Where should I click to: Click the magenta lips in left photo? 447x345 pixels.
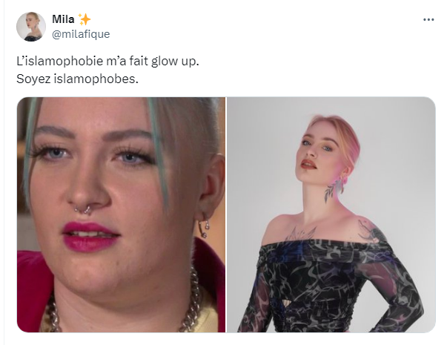(x=90, y=237)
